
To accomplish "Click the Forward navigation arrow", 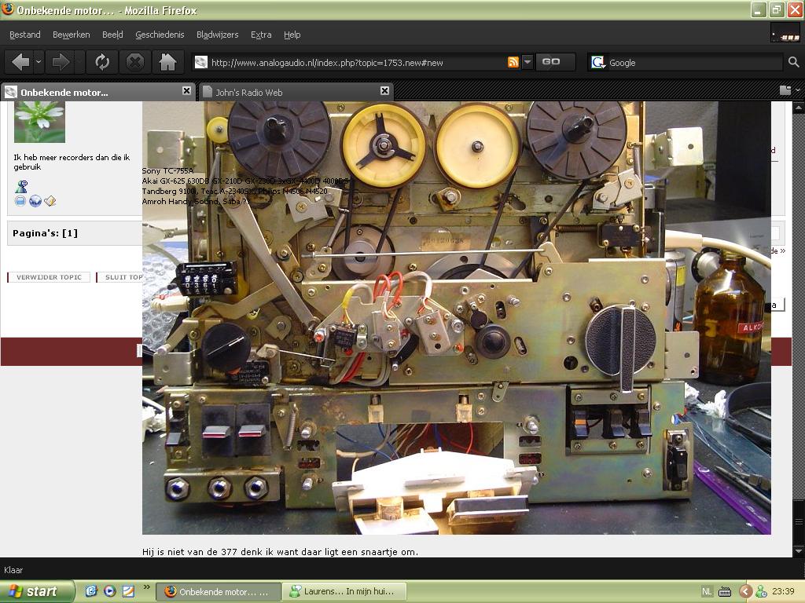I will 60,62.
